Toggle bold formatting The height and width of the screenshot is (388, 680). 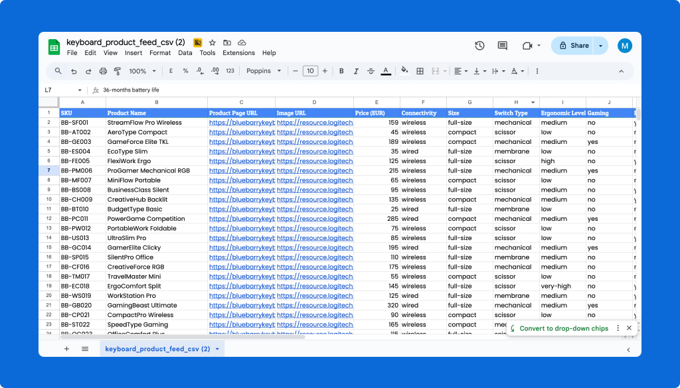(341, 71)
